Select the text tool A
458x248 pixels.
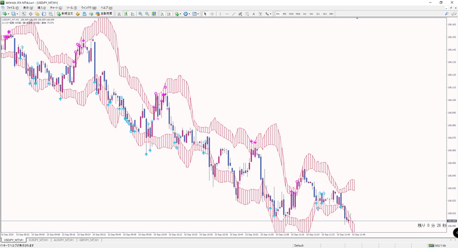[253, 14]
